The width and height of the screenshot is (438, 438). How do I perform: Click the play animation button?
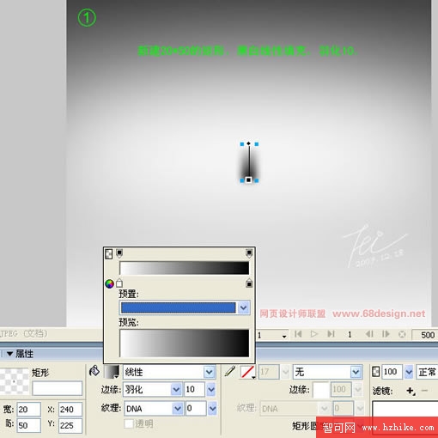click(314, 334)
